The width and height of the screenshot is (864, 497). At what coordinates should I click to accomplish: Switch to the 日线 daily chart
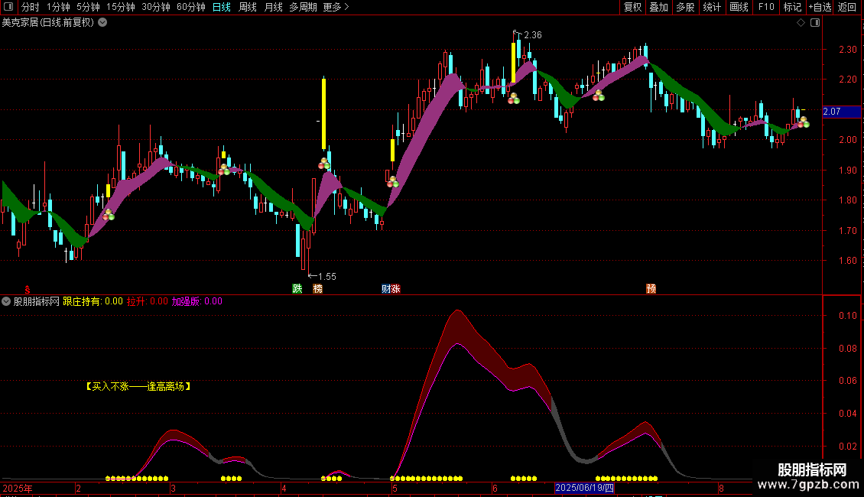(x=222, y=7)
